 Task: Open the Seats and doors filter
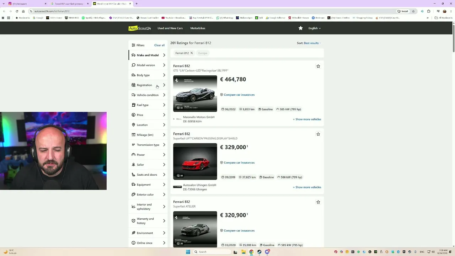click(148, 175)
